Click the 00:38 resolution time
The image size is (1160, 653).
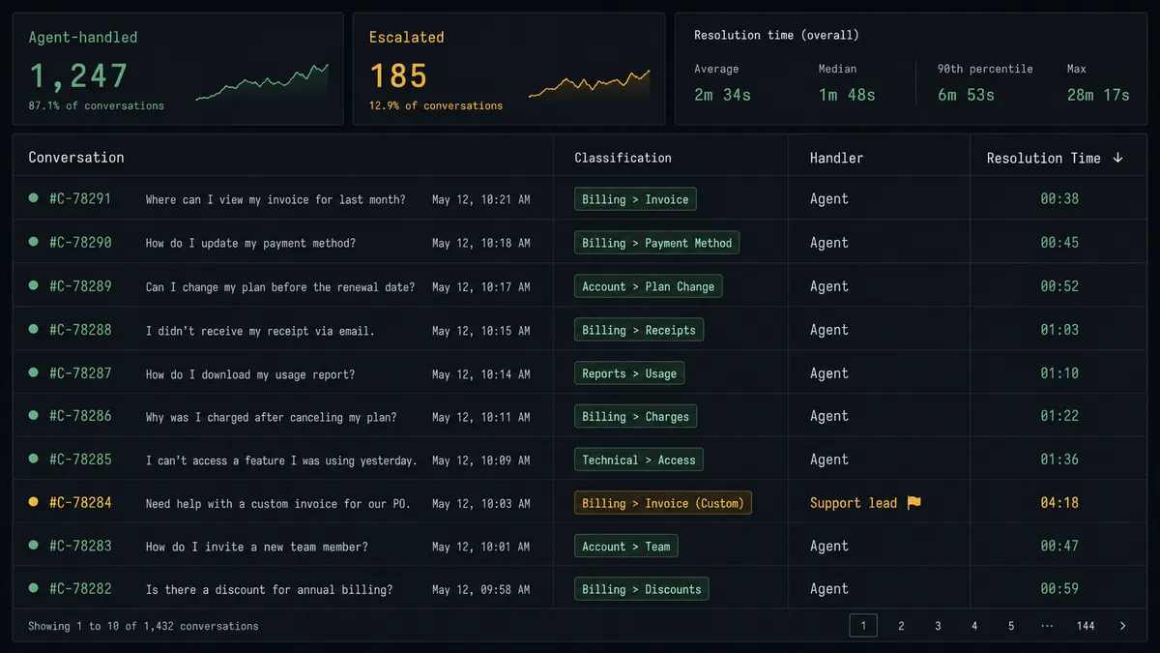[1059, 198]
